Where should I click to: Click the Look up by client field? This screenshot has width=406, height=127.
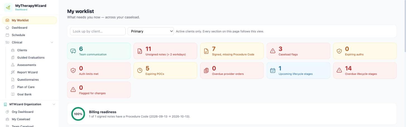pos(98,31)
